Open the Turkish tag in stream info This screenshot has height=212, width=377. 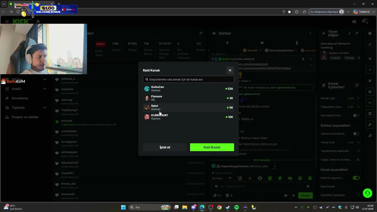coord(335,58)
